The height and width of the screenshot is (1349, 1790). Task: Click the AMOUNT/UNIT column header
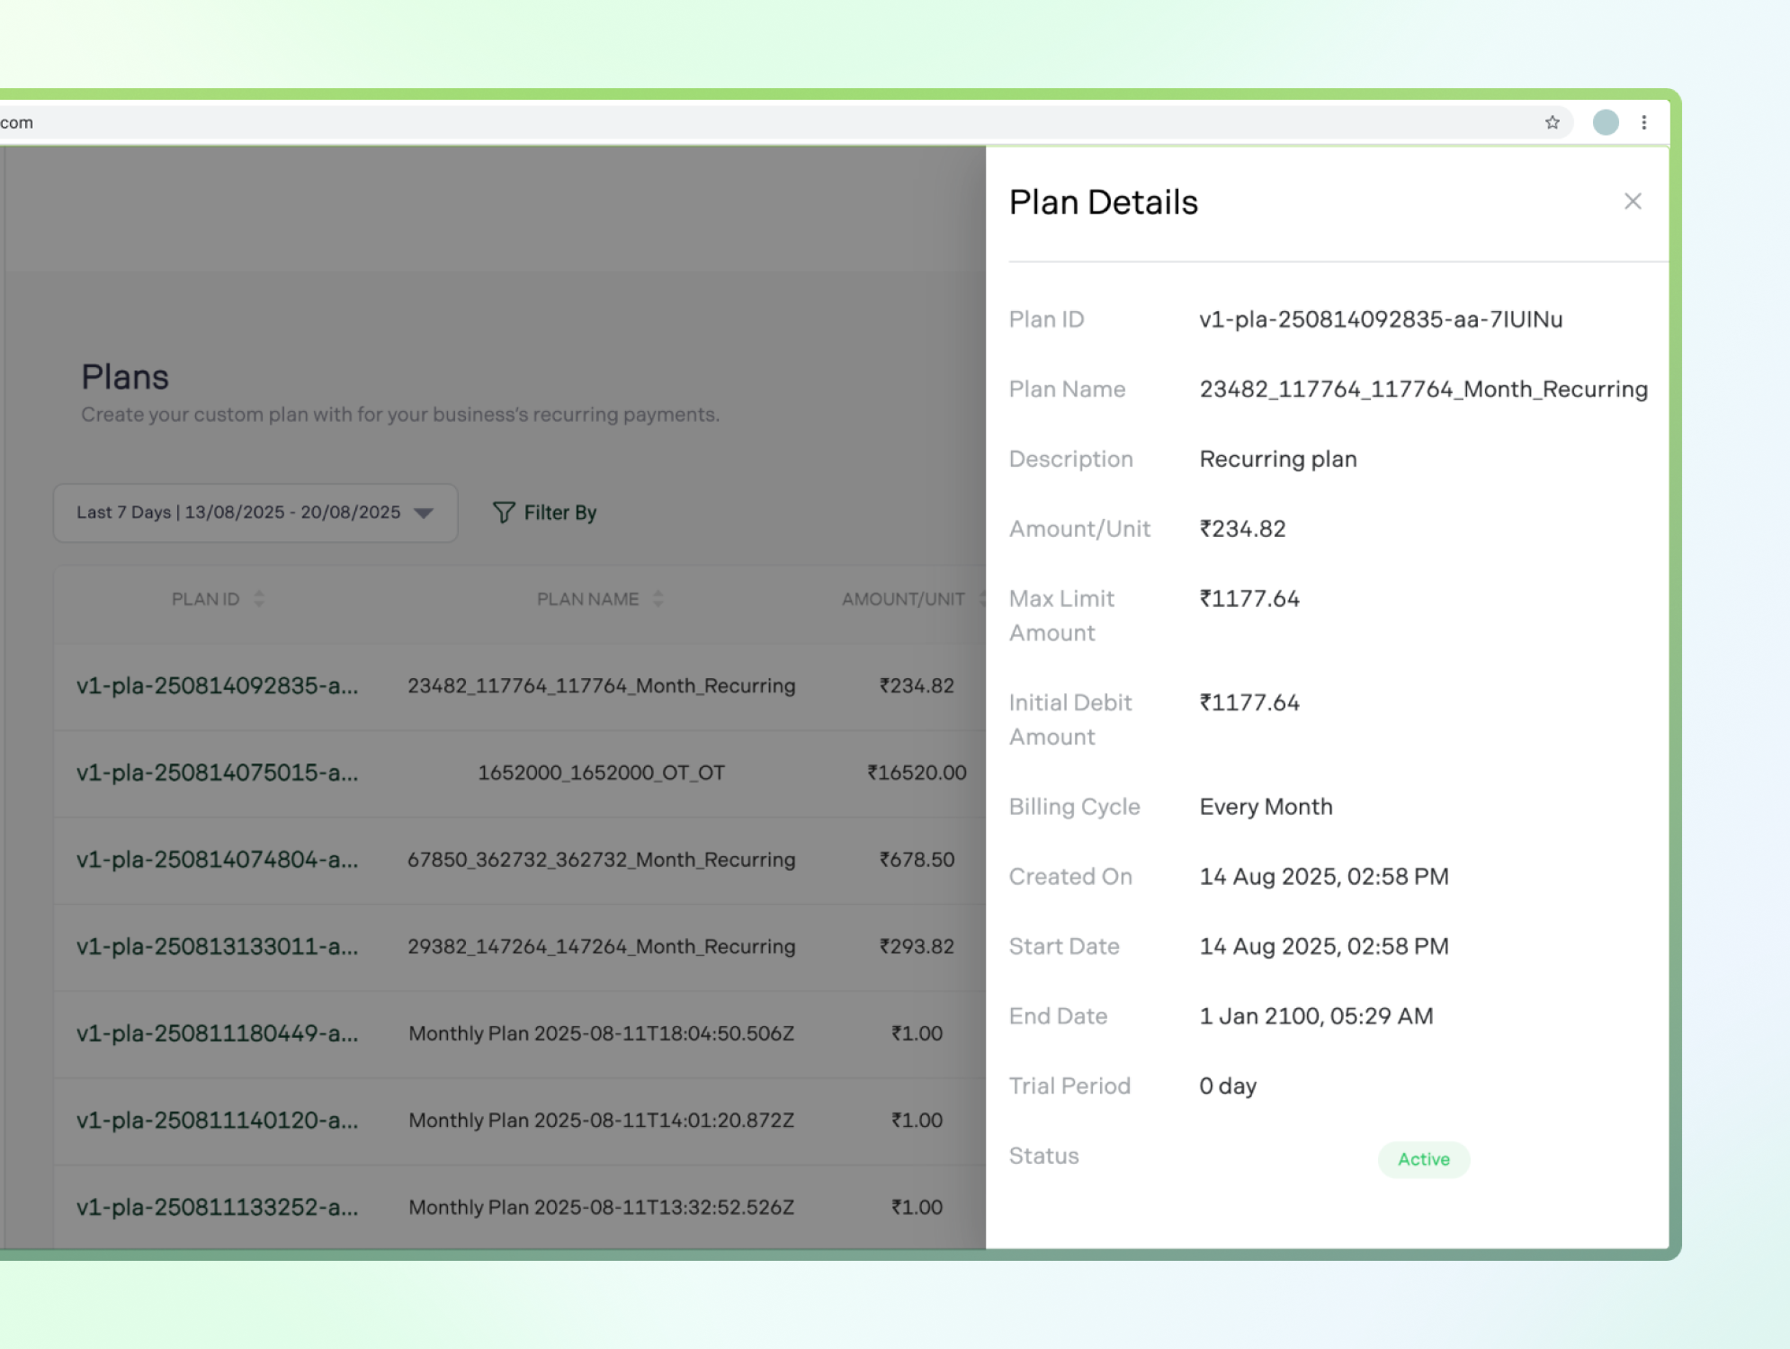coord(902,599)
